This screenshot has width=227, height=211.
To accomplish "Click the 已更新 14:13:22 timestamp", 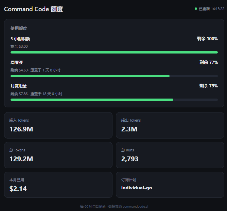I will coord(211,9).
